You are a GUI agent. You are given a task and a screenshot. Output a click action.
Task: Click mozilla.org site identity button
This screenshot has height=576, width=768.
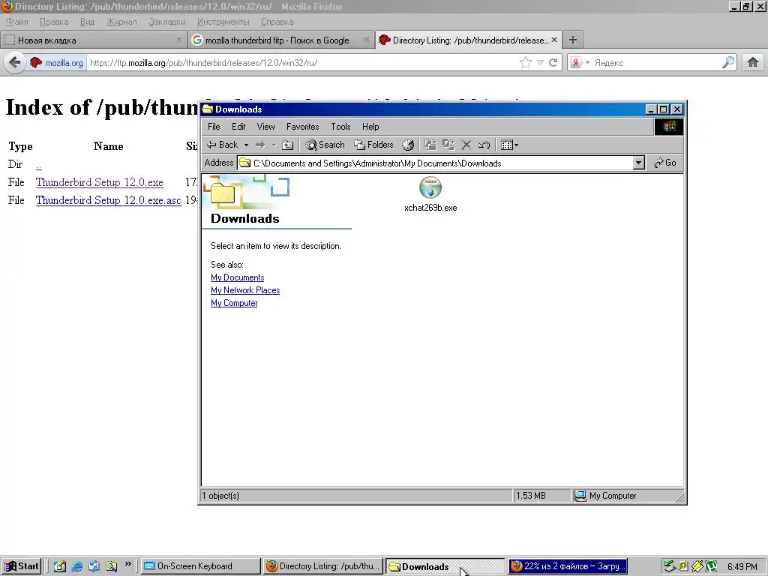click(57, 63)
